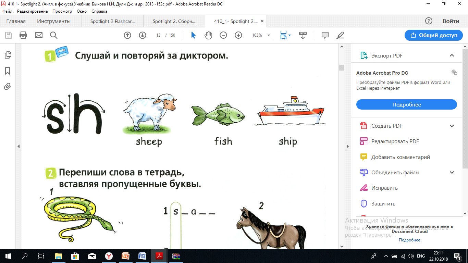The width and height of the screenshot is (468, 263).
Task: Click the zoom in plus icon
Action: (x=238, y=35)
